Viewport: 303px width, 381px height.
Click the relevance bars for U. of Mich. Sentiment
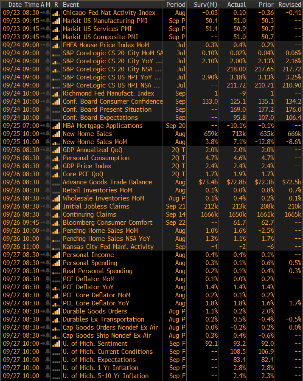pos(56,344)
